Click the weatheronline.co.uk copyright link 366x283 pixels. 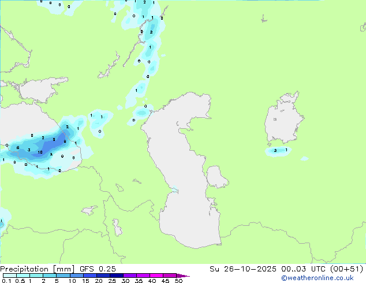coord(318,278)
